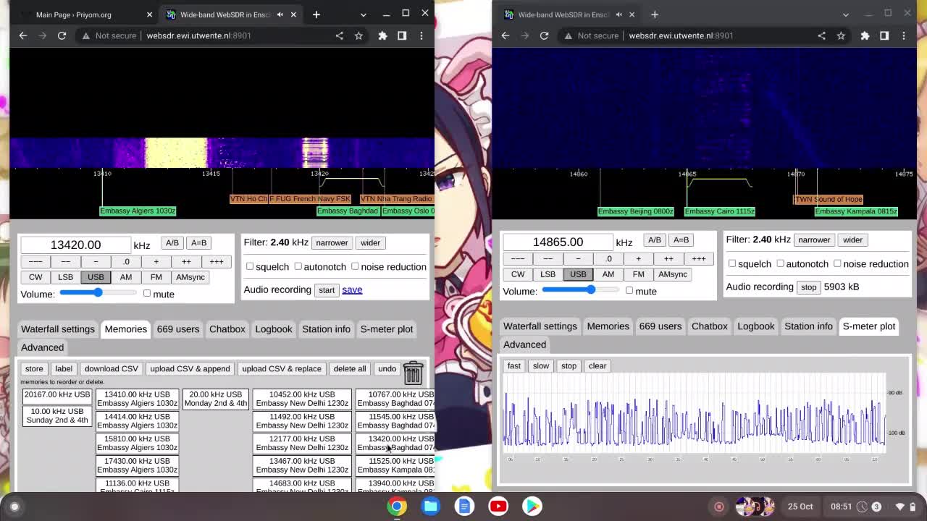
Task: Select Embassy Algiers 1030z waterfall label
Action: [138, 211]
